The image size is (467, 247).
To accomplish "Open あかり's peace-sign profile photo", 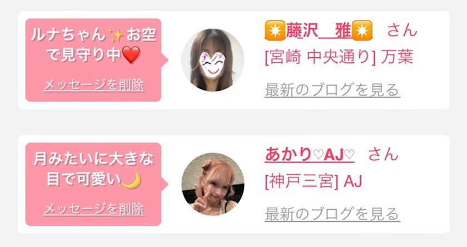I will [x=213, y=184].
